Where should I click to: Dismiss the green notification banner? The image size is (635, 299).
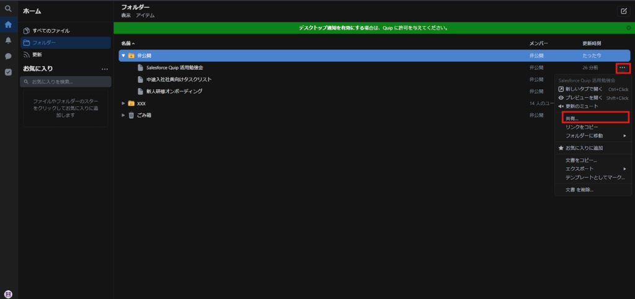point(628,28)
